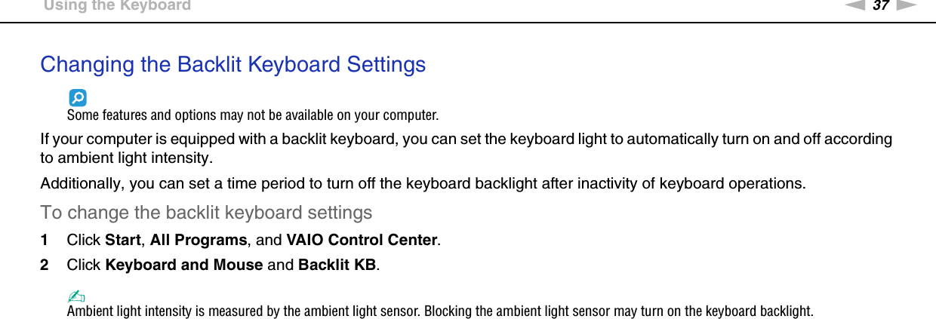The image size is (936, 319).
Task: Click step number 1
Action: [x=45, y=241]
